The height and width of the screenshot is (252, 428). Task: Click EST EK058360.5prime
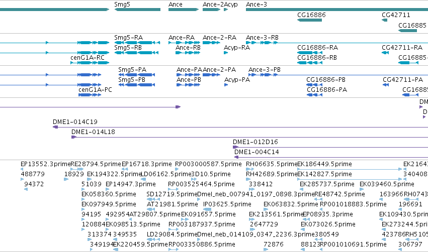109,194
